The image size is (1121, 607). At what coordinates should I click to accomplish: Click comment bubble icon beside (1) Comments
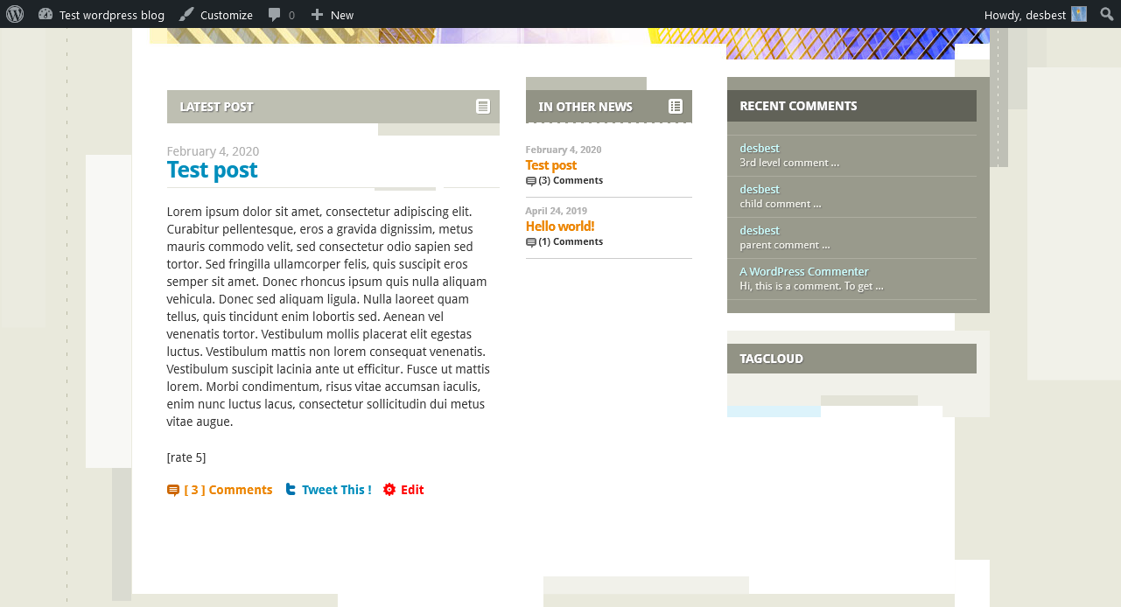[531, 242]
